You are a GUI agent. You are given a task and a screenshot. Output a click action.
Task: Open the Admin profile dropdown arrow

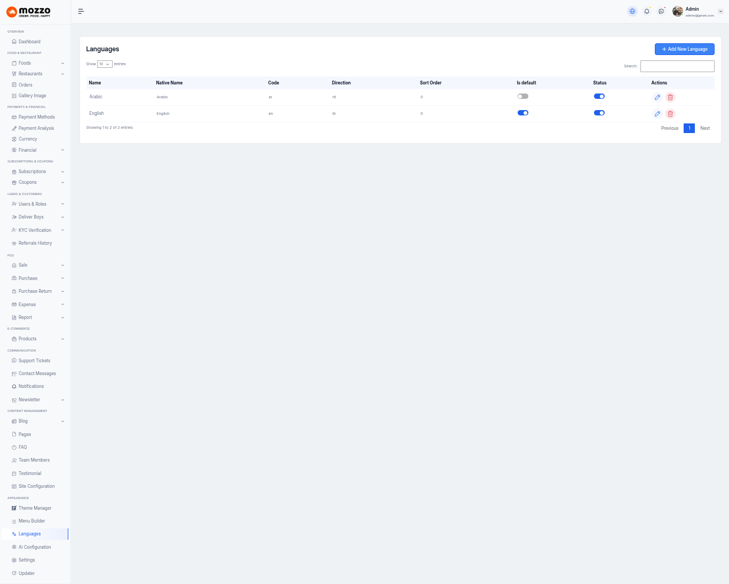pos(720,11)
